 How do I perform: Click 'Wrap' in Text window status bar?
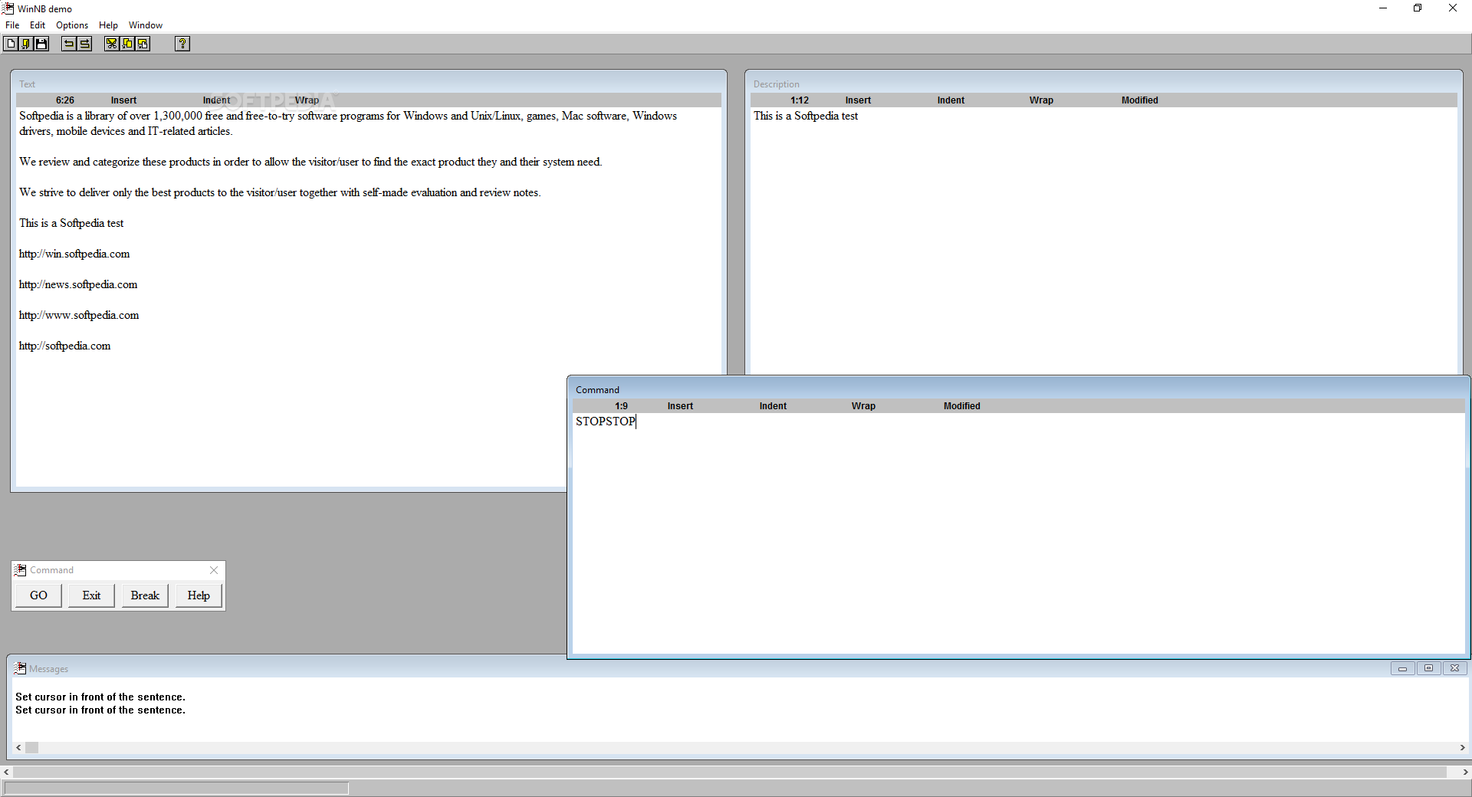tap(307, 100)
